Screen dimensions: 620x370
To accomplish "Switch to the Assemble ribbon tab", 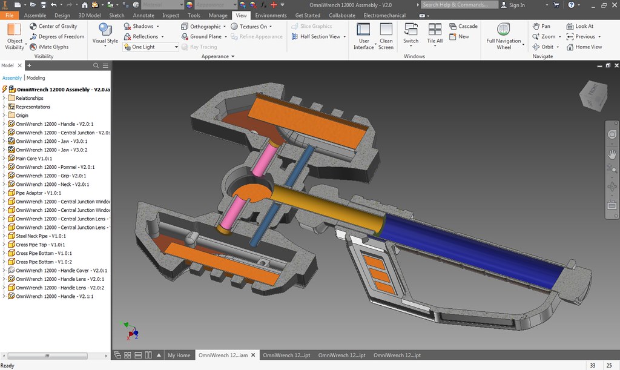I will click(35, 15).
